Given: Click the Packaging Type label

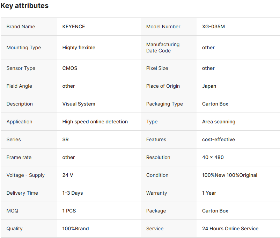Looking at the screenshot, I should pos(164,104).
